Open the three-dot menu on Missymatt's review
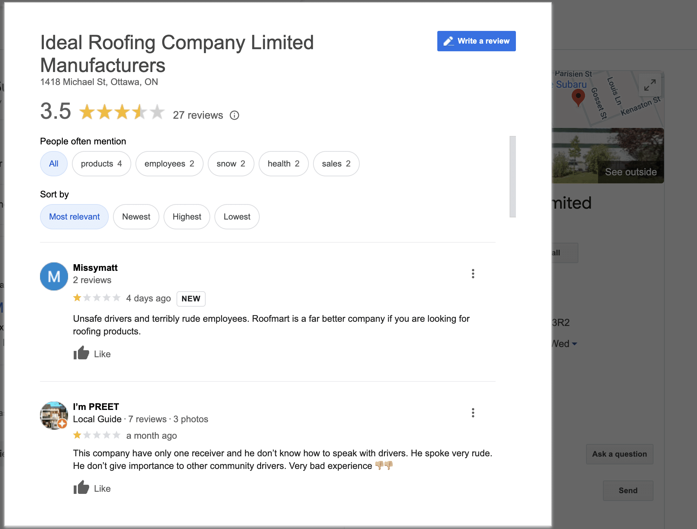This screenshot has height=529, width=697. (473, 273)
